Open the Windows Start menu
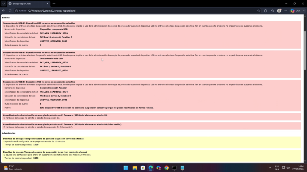 click(126, 168)
